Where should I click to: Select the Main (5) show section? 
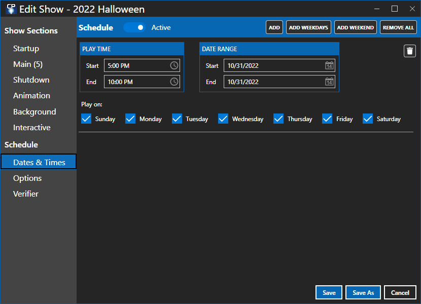28,64
